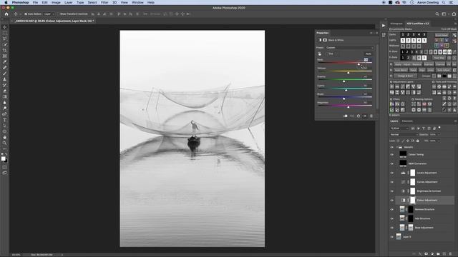458x257 pixels.
Task: Click the Apply Adjust Replace button
Action: 409,64
